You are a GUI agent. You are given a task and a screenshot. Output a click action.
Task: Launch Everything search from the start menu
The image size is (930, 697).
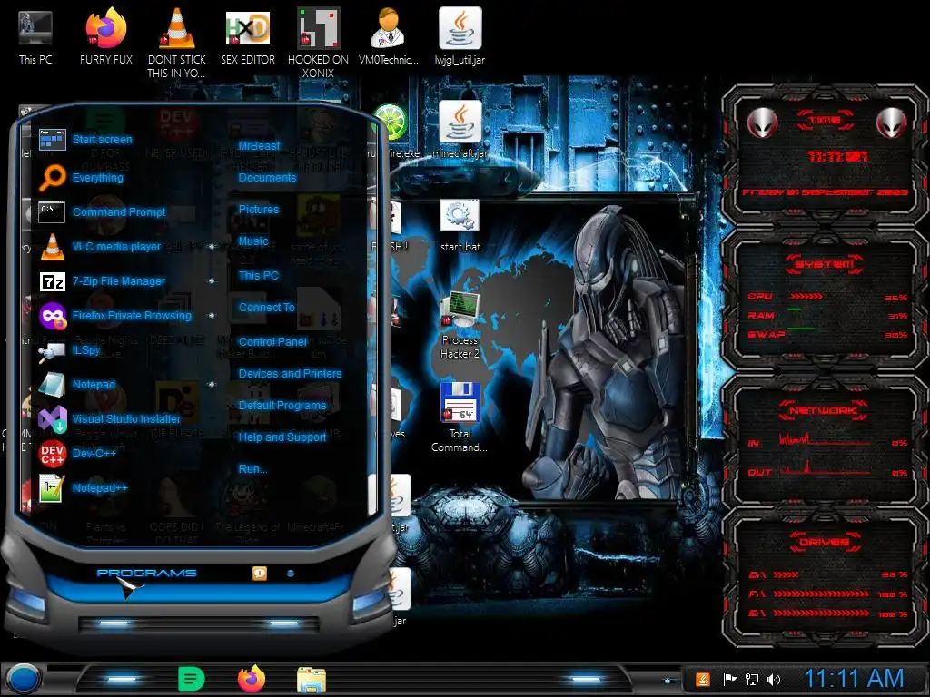pos(81,177)
